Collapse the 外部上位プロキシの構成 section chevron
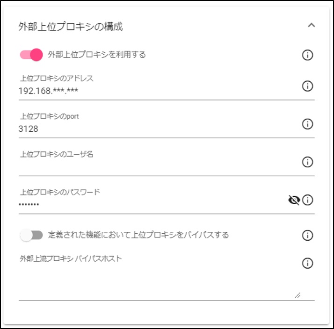Viewport: 334px width, 329px height. point(311,25)
